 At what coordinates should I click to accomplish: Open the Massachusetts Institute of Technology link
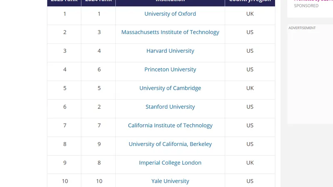pos(170,32)
